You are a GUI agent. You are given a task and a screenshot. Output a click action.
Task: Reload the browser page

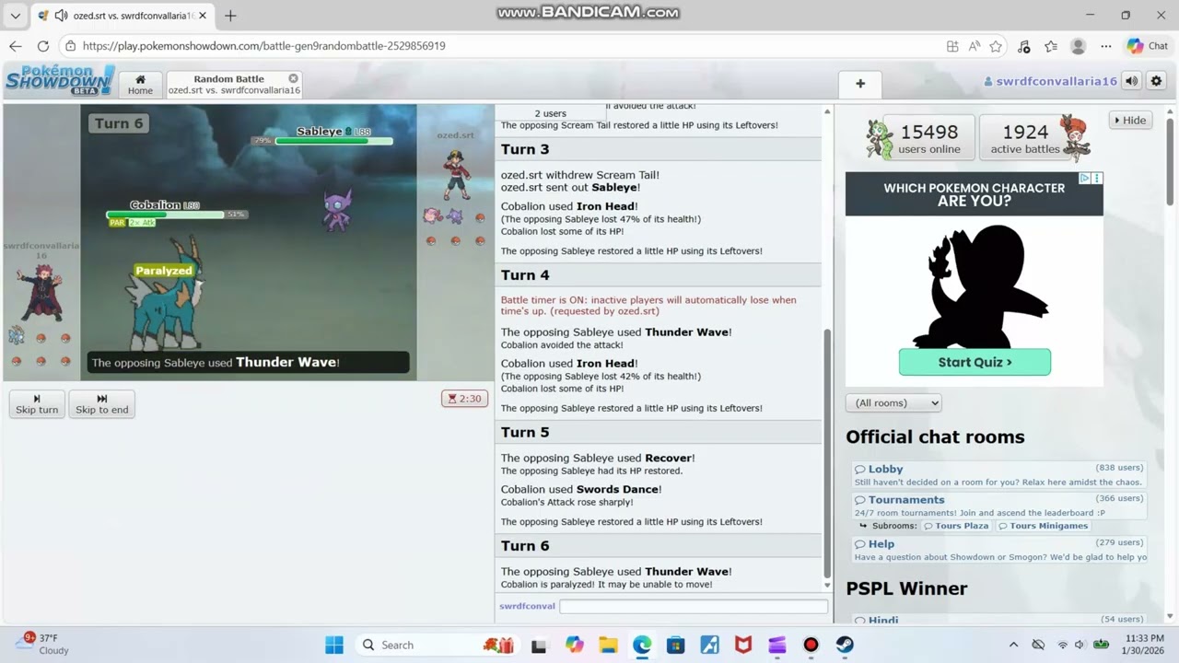pos(42,45)
